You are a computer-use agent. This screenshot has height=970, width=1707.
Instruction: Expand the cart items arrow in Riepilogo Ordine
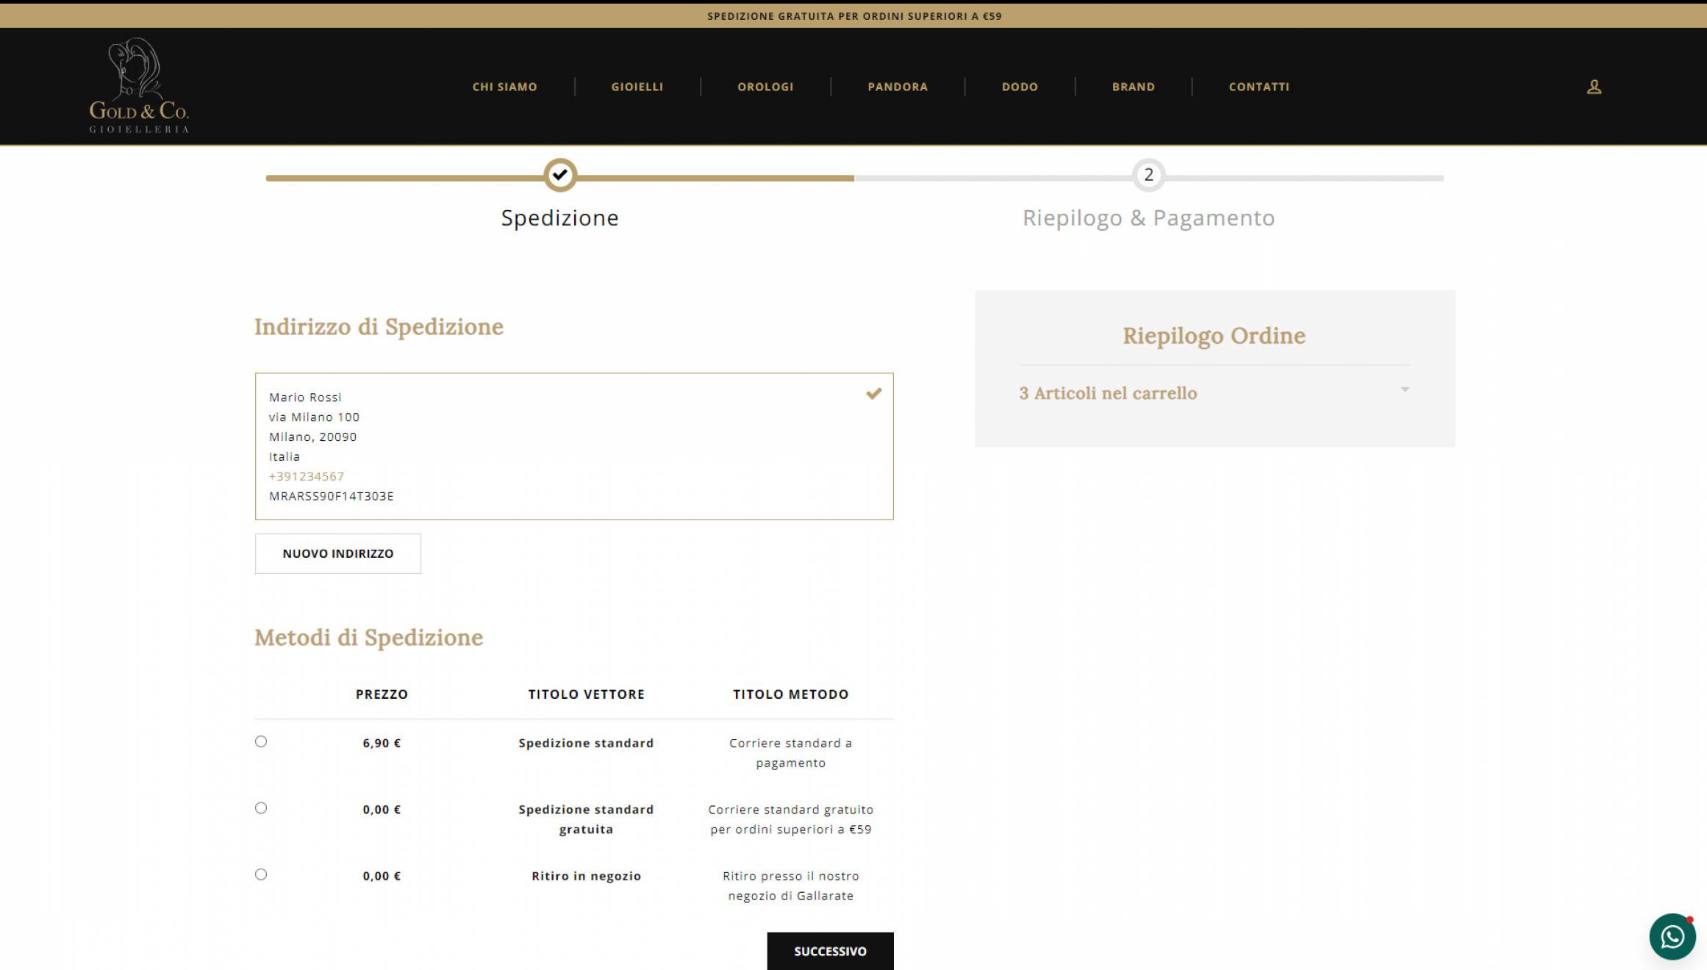pos(1405,389)
